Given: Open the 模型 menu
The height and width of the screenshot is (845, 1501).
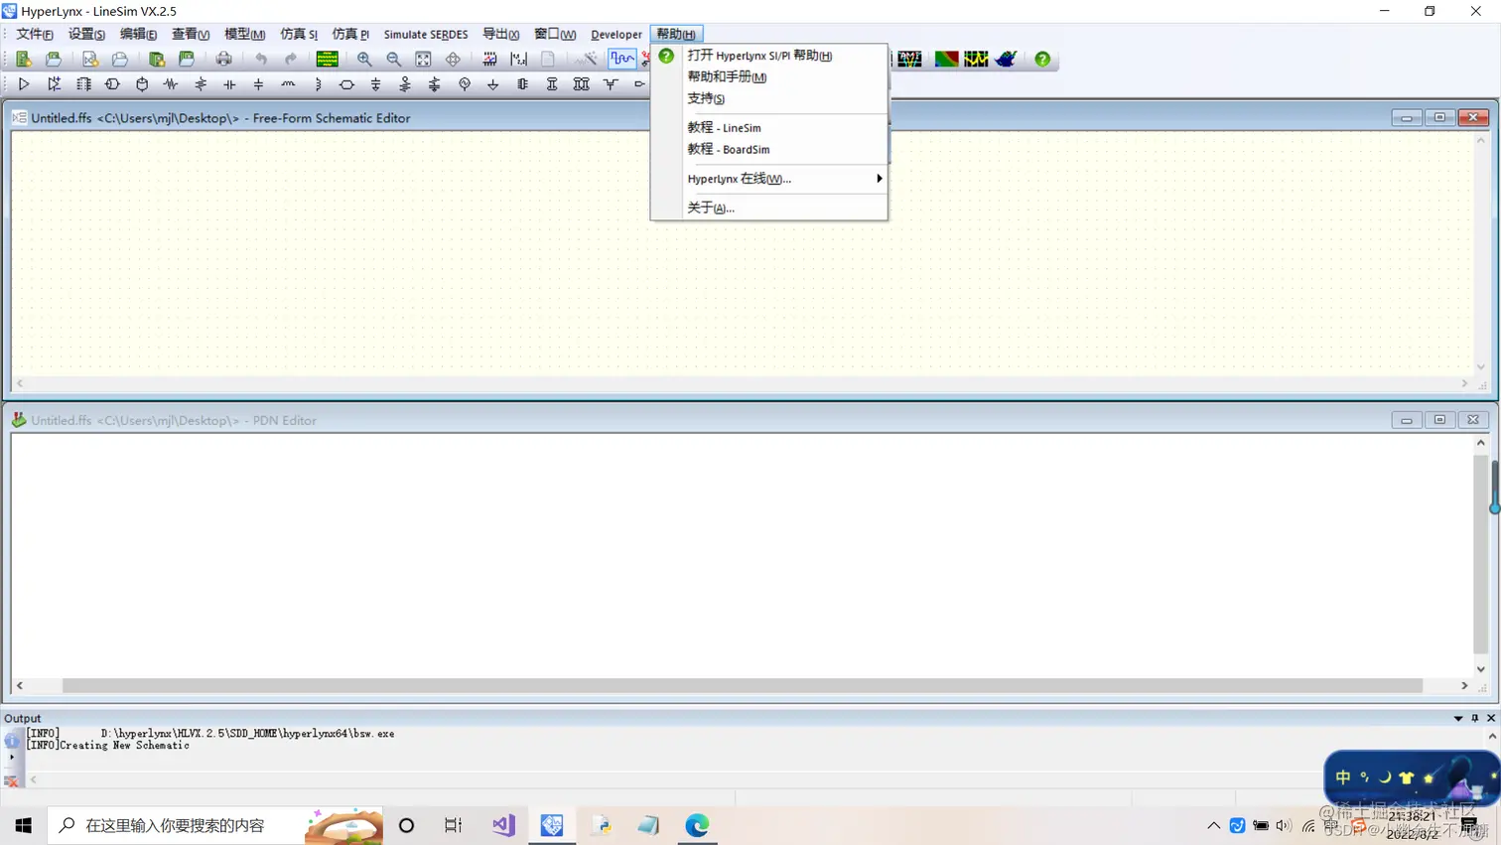Looking at the screenshot, I should (x=244, y=34).
